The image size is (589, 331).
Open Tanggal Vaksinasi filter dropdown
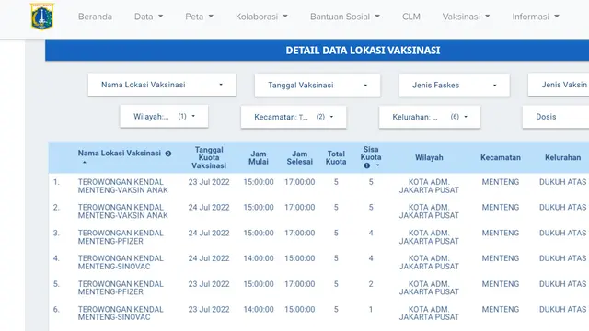click(x=318, y=86)
